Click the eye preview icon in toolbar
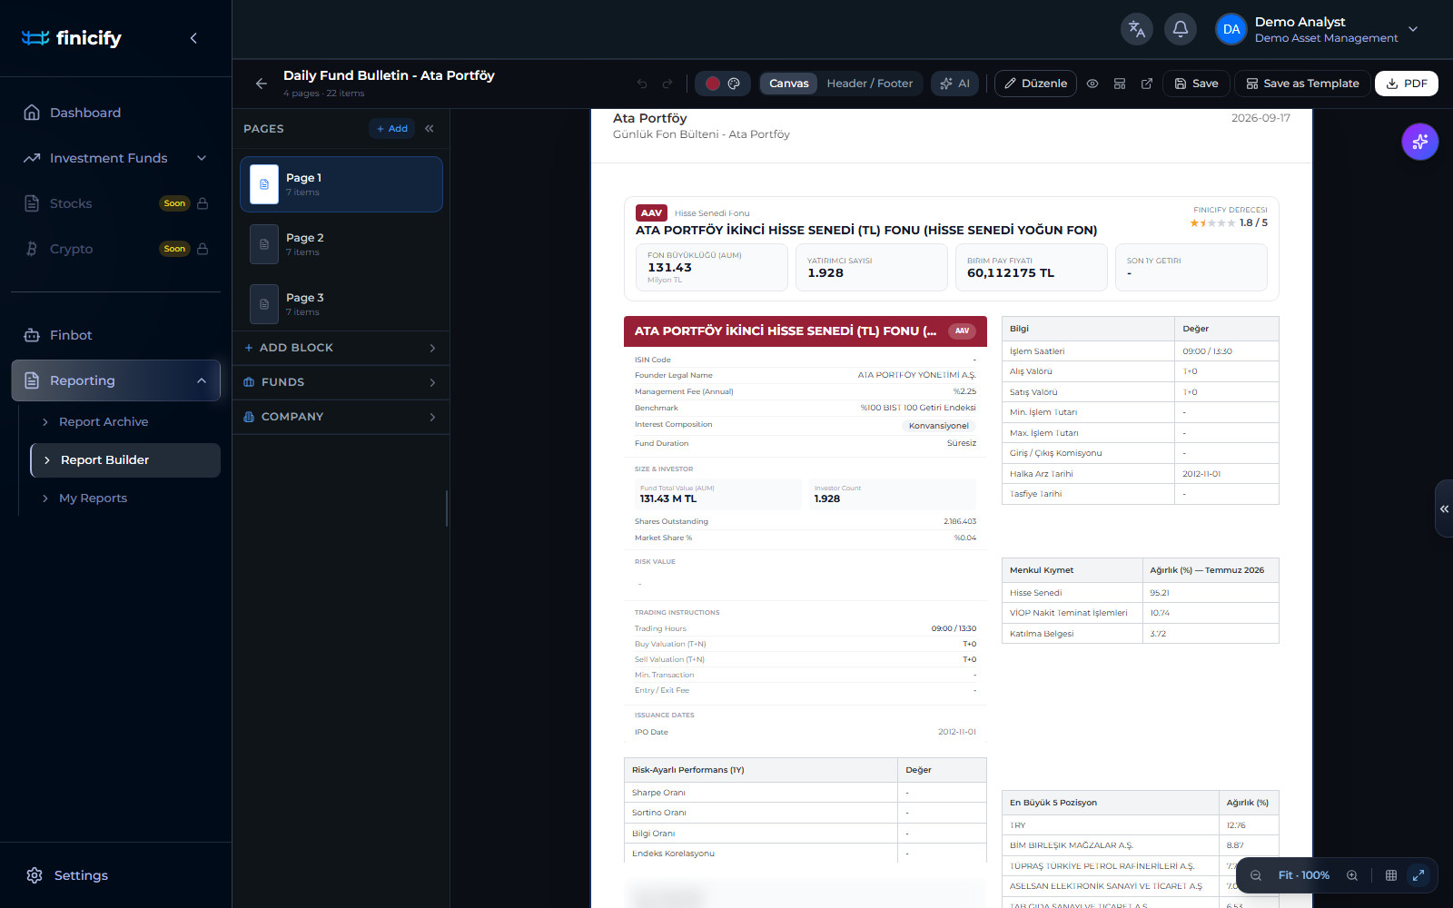 click(1092, 84)
